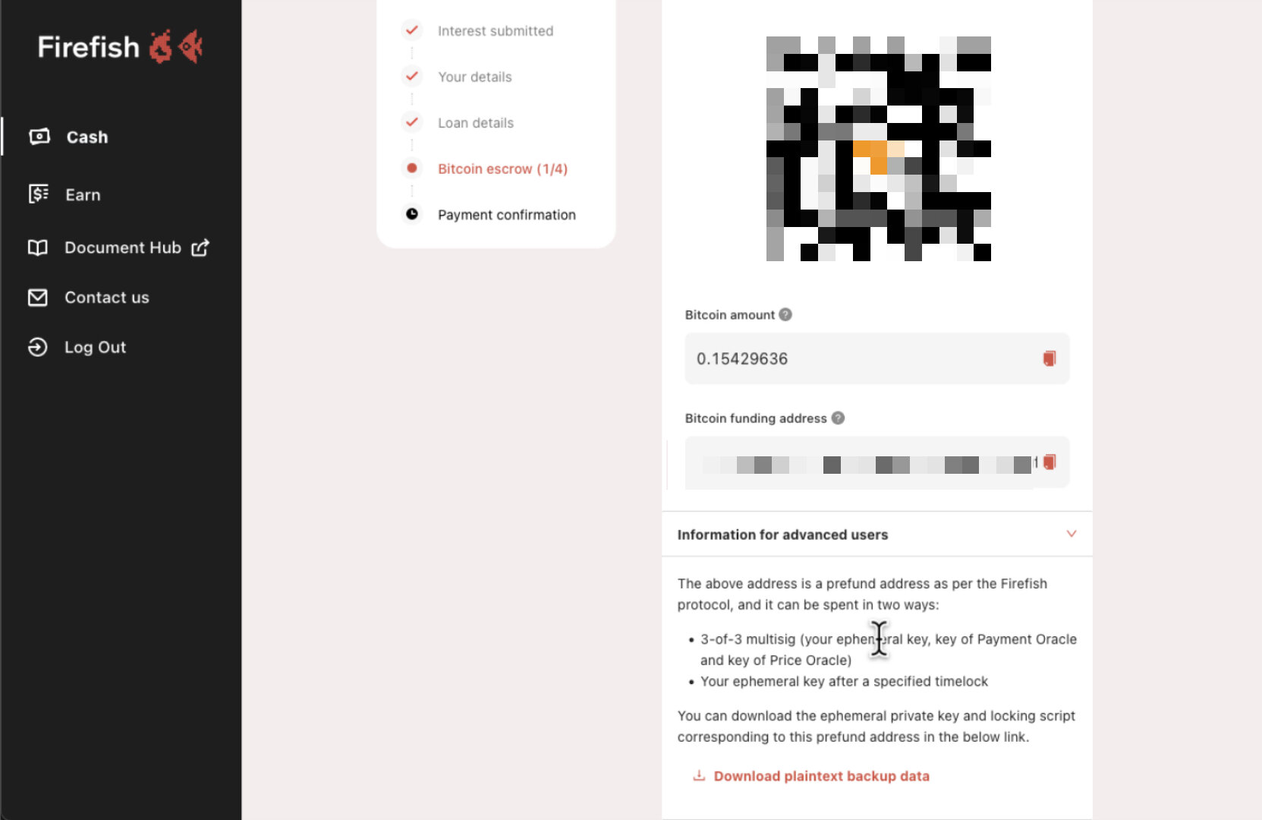Go to the Loan details step

tap(476, 123)
